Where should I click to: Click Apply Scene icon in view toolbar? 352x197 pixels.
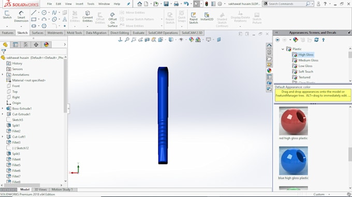coord(198,40)
